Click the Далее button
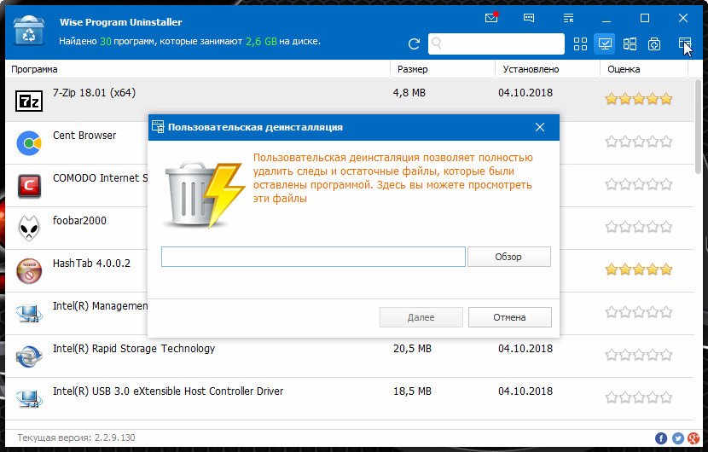The width and height of the screenshot is (708, 452). pos(421,317)
